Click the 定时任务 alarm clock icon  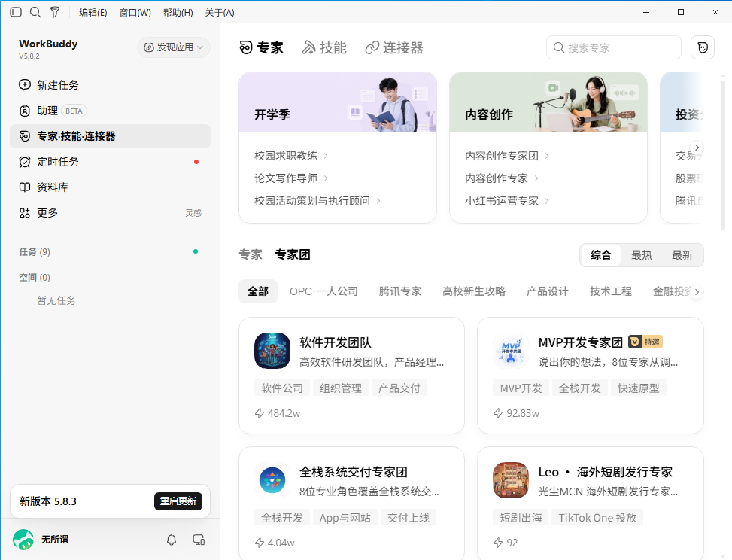(x=25, y=162)
